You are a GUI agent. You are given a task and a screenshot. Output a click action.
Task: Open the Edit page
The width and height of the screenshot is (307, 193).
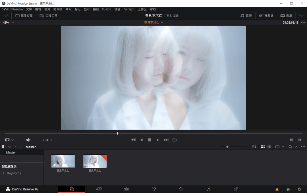[x=126, y=189]
